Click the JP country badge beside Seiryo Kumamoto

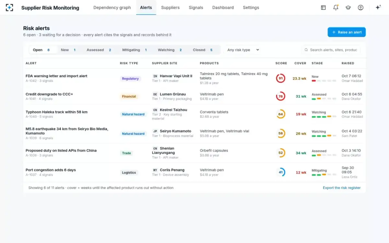[x=155, y=131]
